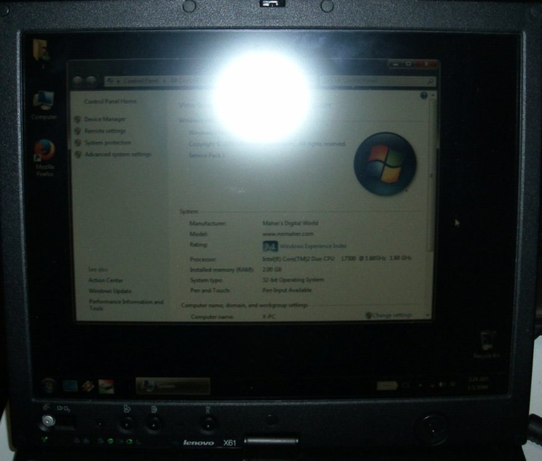Image resolution: width=542 pixels, height=461 pixels.
Task: Click the Windows Experience Index rating badge
Action: (270, 246)
